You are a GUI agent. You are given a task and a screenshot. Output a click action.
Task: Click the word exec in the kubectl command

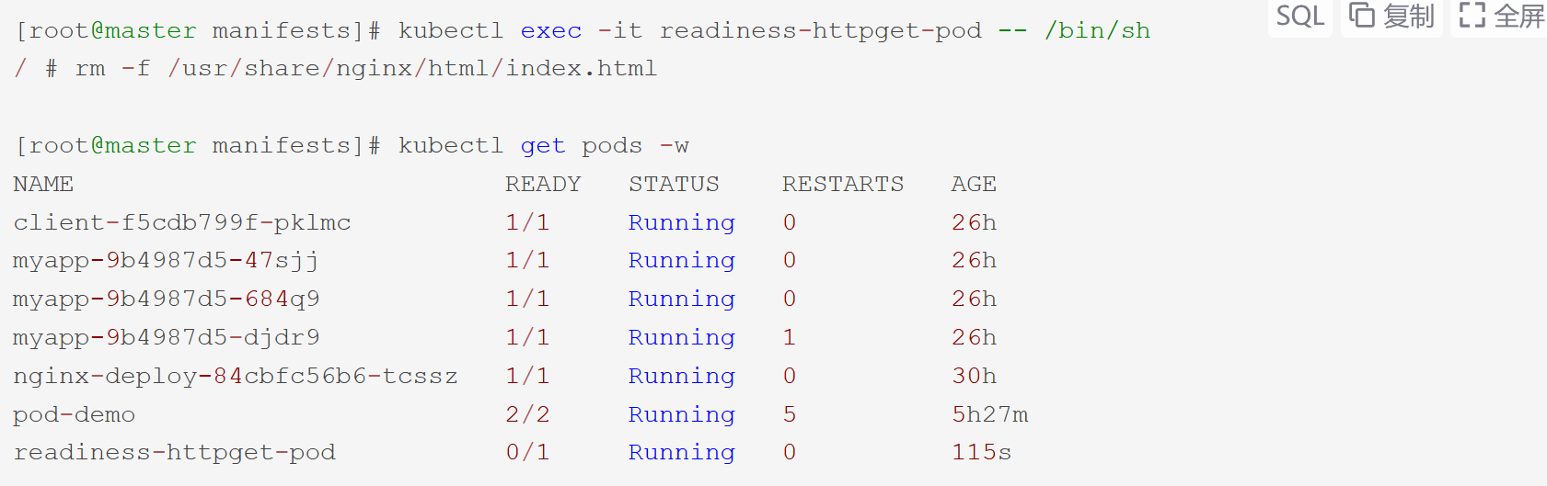click(550, 30)
